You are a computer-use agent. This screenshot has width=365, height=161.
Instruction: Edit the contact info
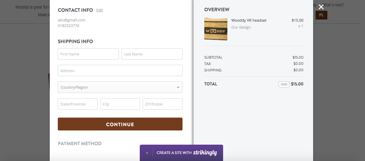(99, 10)
